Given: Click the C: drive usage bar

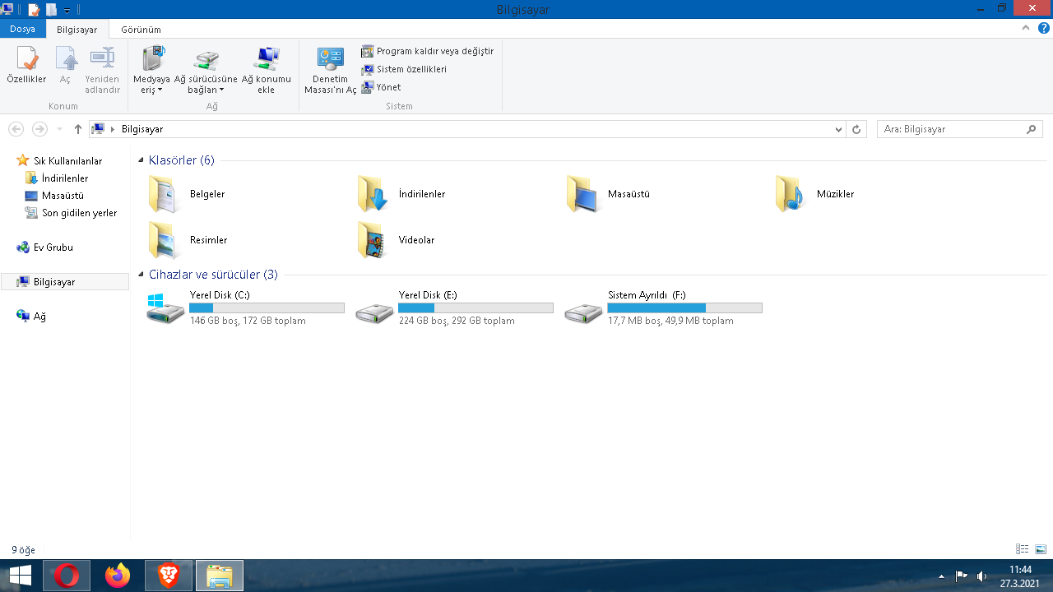Looking at the screenshot, I should point(267,308).
